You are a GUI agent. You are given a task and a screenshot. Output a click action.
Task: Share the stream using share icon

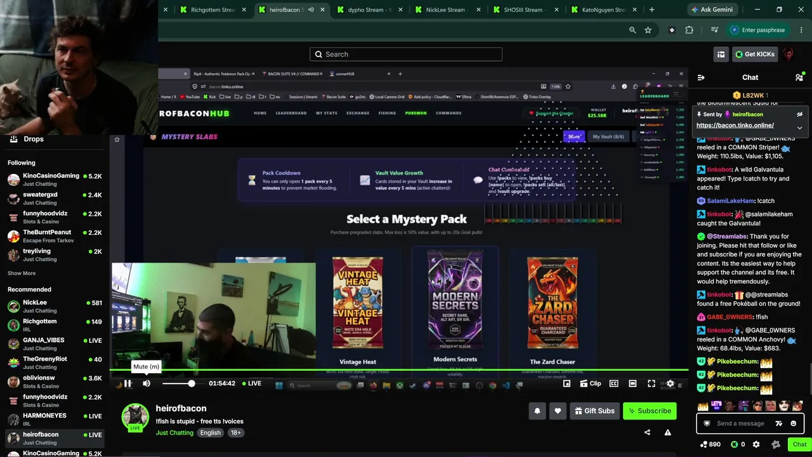coord(647,432)
